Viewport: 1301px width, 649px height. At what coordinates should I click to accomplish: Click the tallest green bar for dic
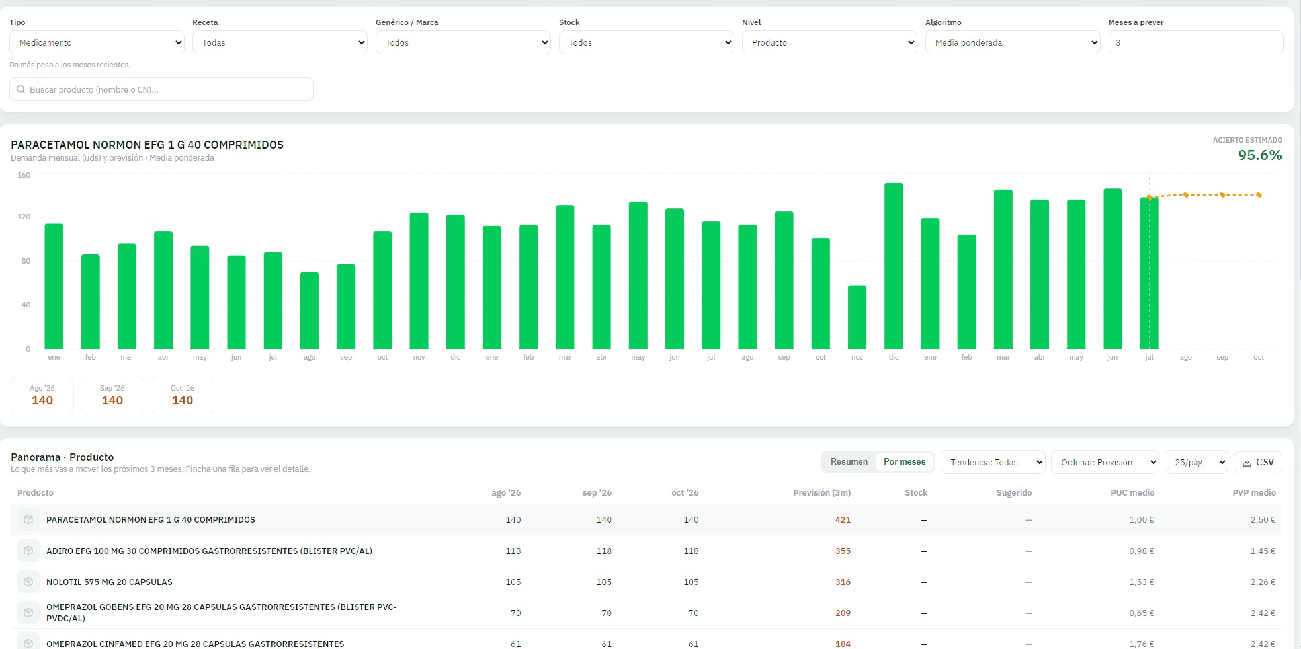click(x=894, y=266)
